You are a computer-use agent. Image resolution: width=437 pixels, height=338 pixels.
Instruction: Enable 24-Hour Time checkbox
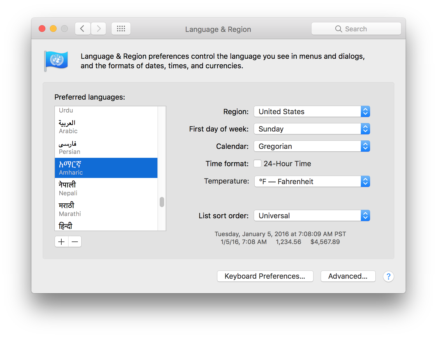point(257,163)
